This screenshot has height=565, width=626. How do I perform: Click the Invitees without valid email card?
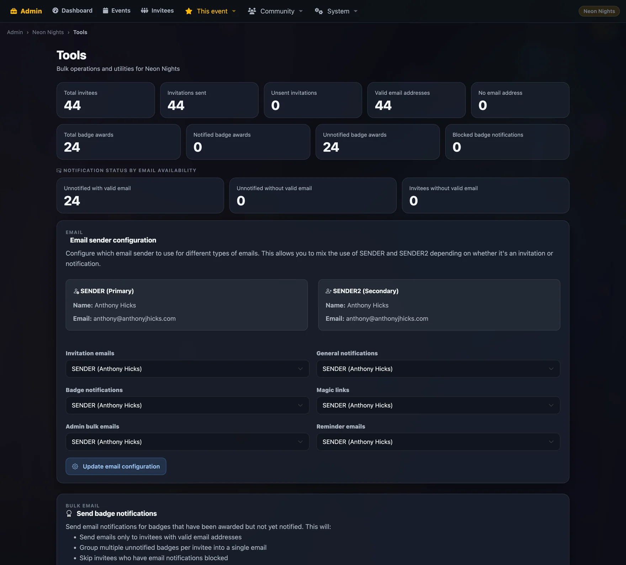click(x=486, y=196)
